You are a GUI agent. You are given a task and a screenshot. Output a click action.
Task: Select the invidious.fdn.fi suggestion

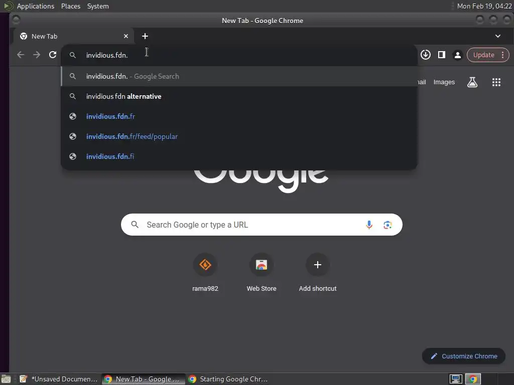click(x=239, y=156)
